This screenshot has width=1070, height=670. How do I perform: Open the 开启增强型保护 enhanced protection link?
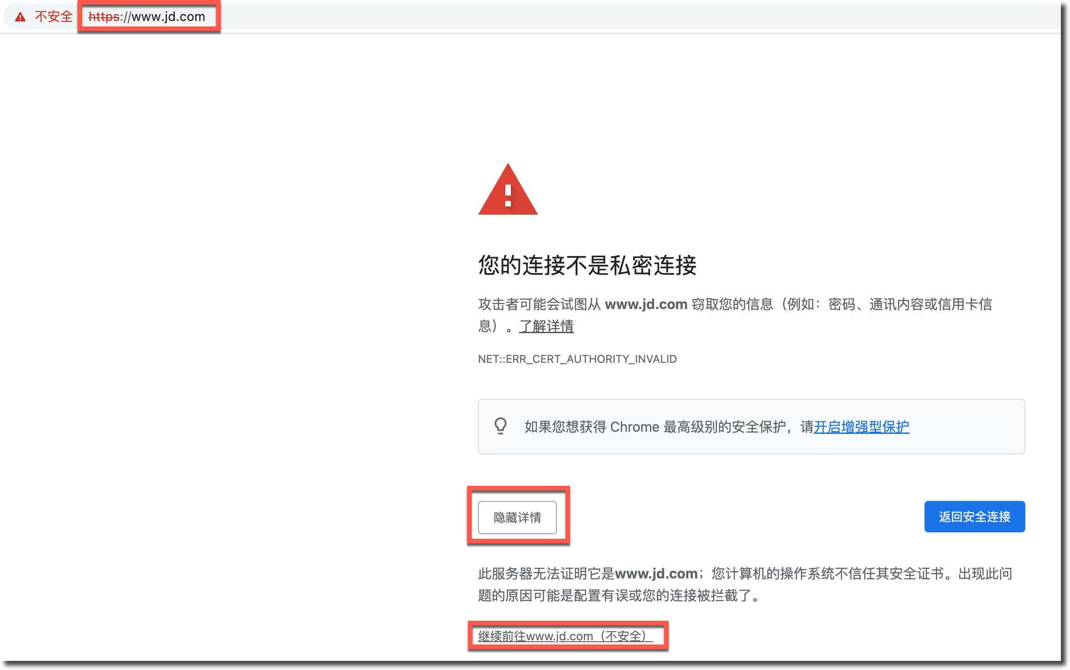click(861, 427)
